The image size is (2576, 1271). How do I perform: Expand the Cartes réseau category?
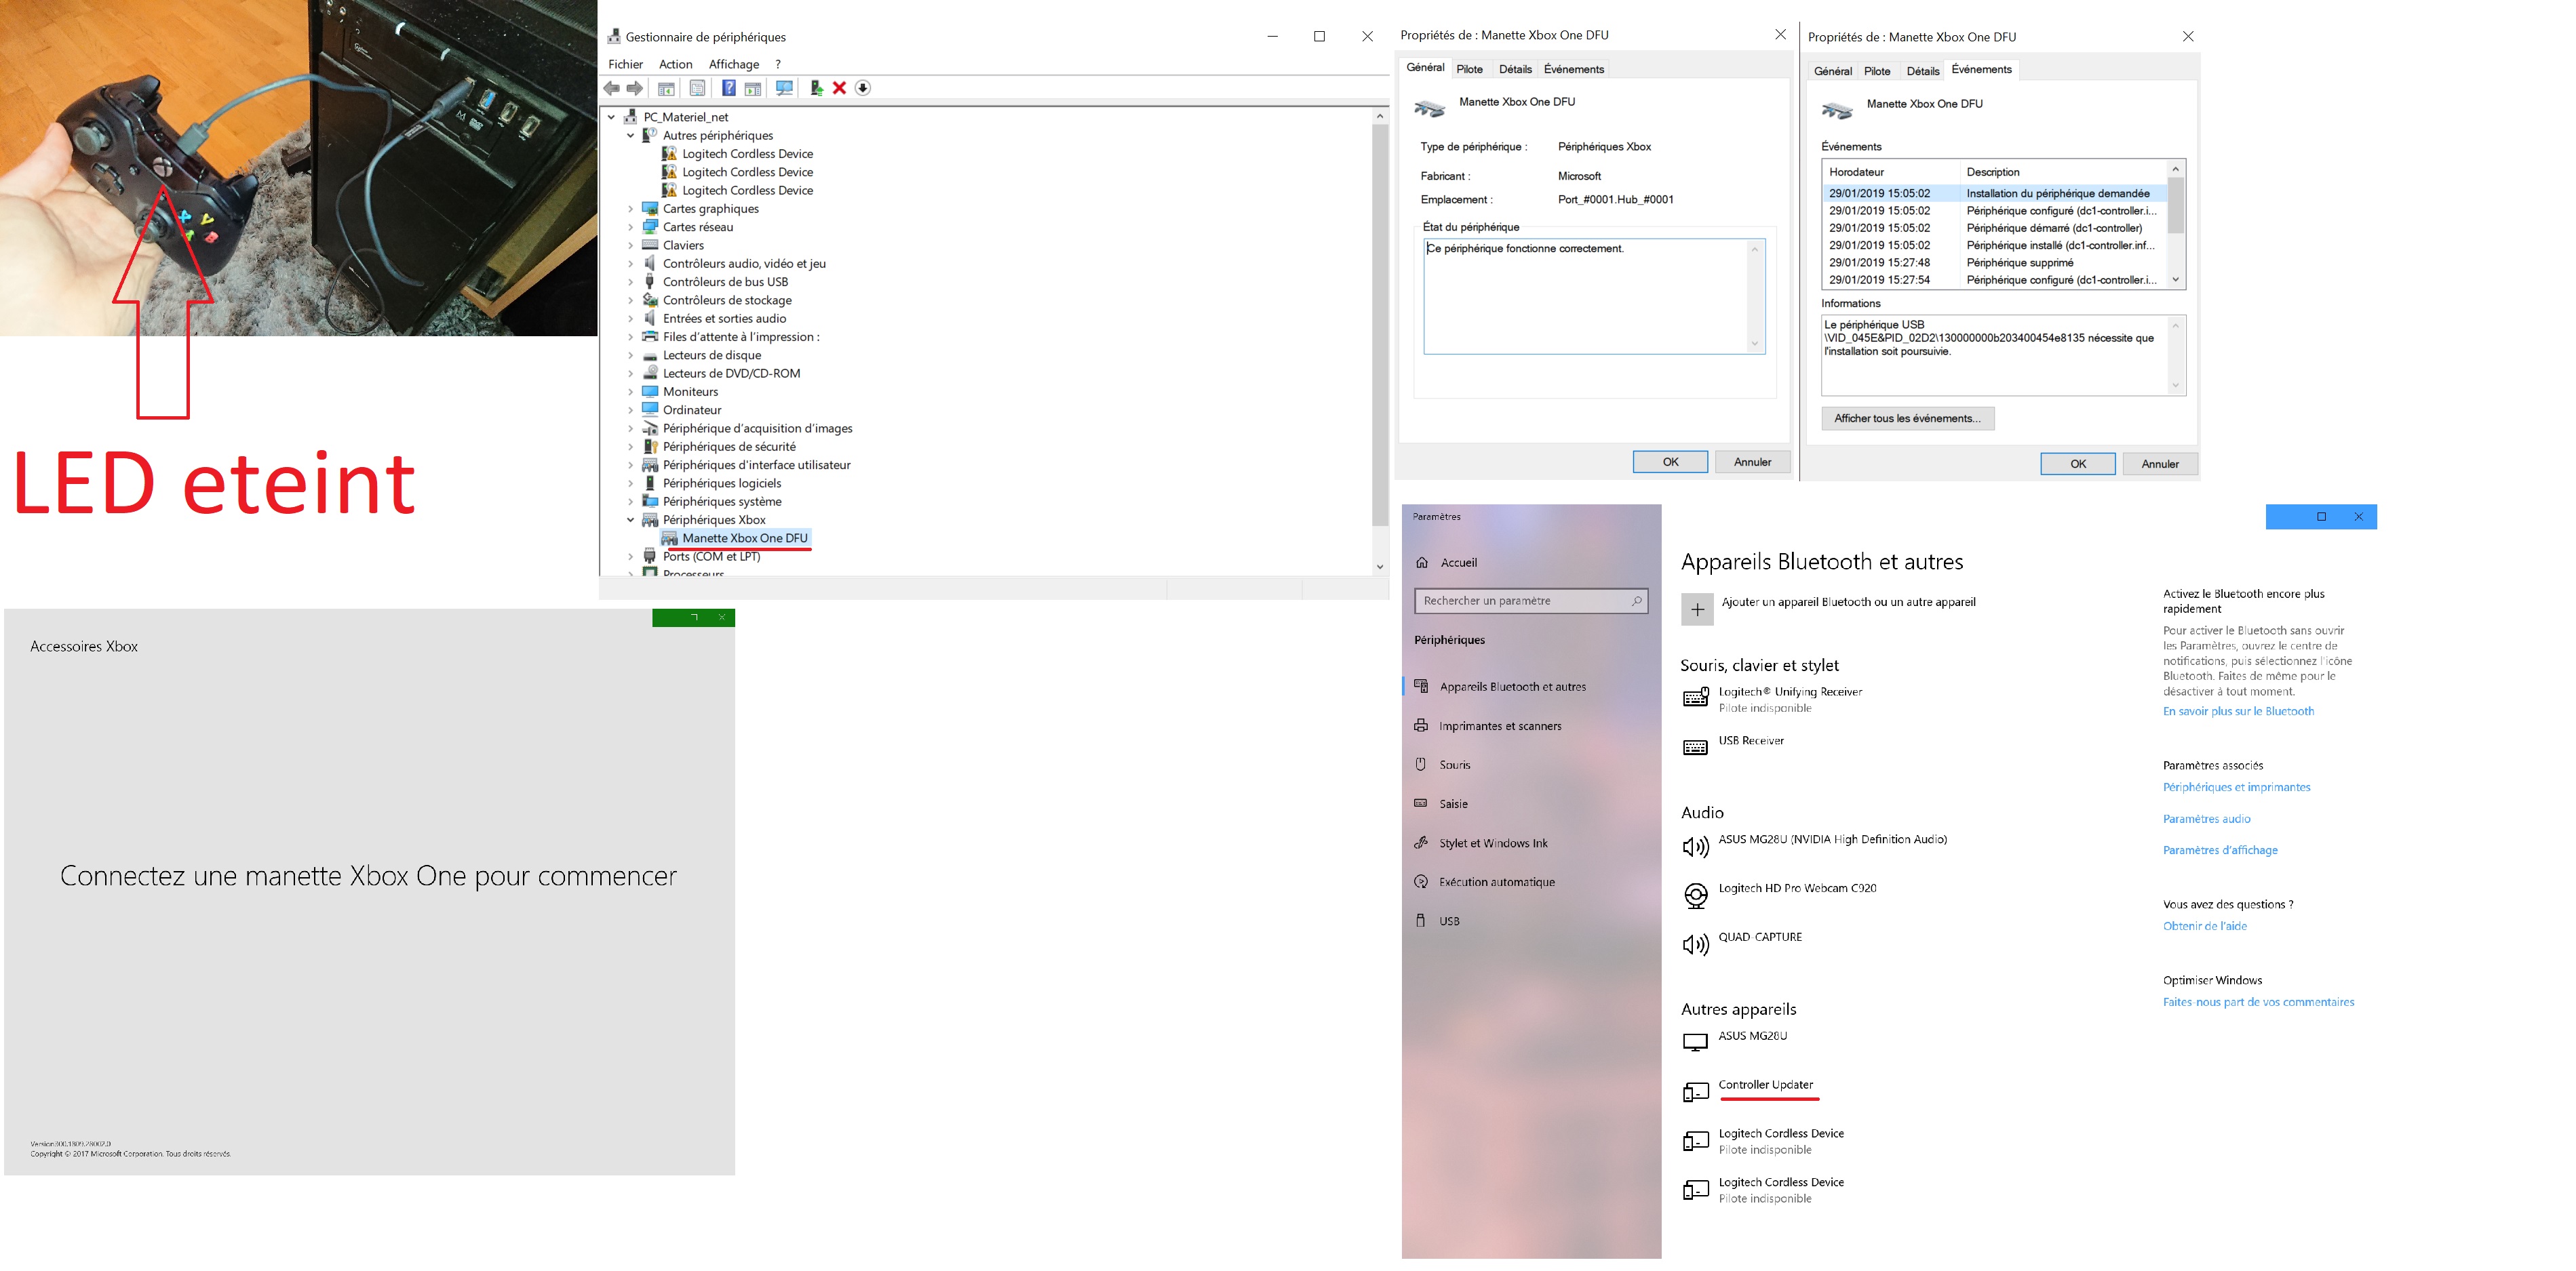coord(630,227)
